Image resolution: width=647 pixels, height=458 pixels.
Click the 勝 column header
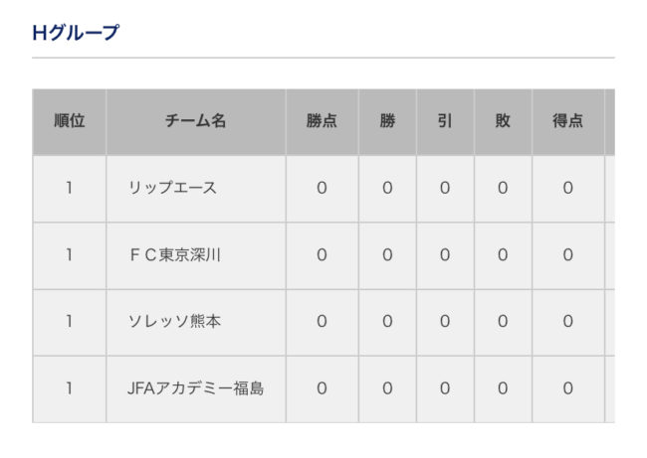[x=387, y=121]
